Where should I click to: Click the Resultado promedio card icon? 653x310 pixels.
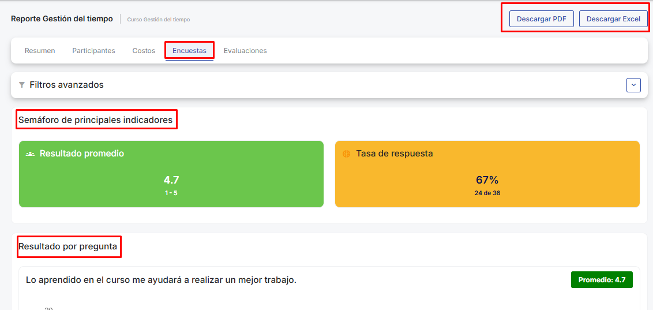(x=31, y=154)
